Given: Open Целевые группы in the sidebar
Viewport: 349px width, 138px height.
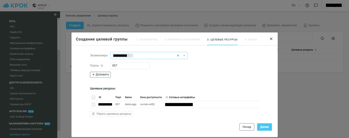Looking at the screenshot, I should (x=20, y=134).
